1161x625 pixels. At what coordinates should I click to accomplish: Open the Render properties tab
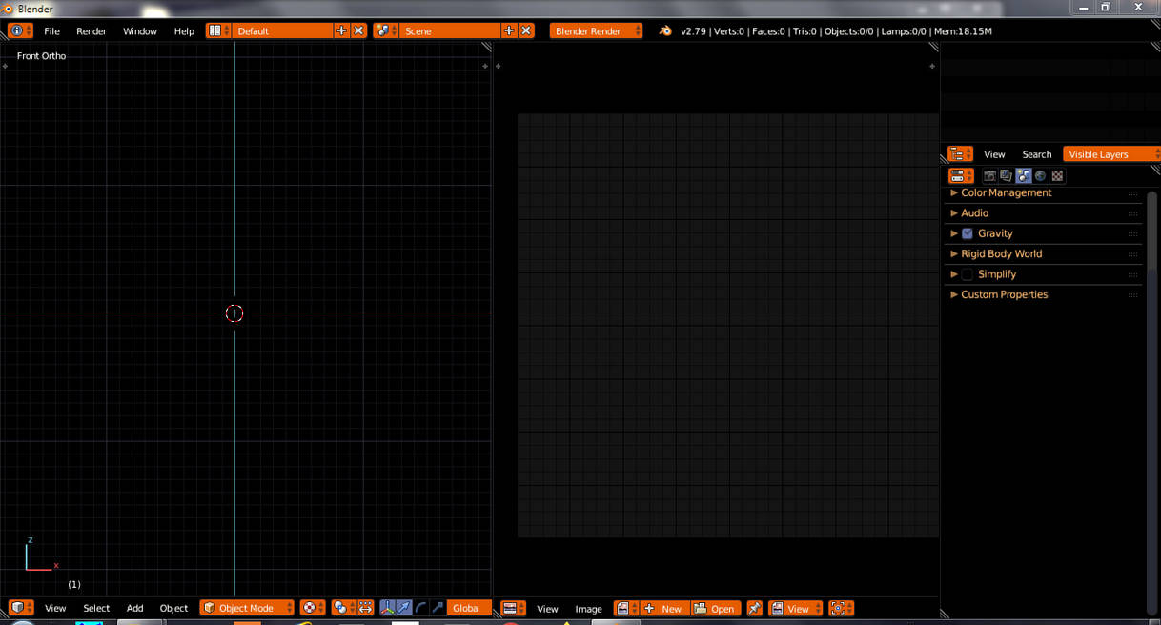(990, 175)
